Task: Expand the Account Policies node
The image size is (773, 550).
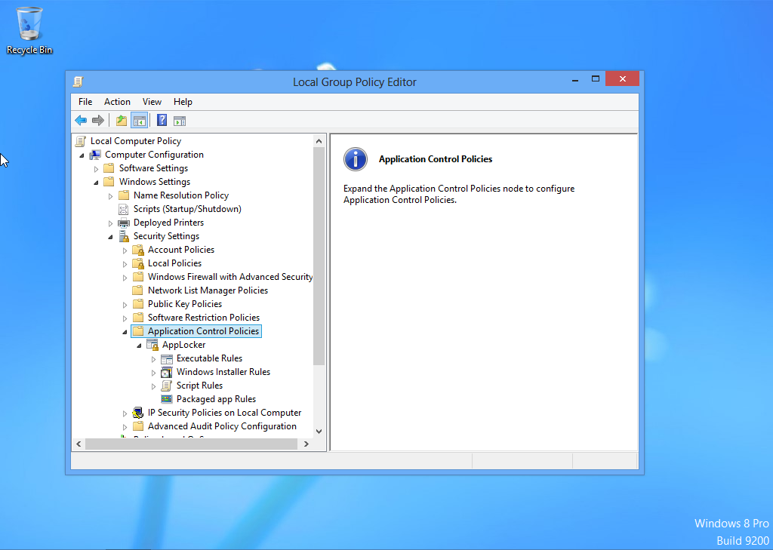Action: point(125,250)
